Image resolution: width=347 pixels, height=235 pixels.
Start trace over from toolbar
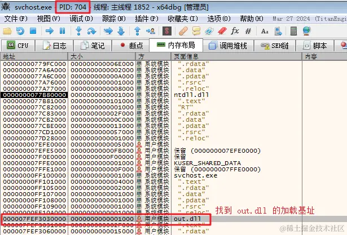click(x=121, y=31)
